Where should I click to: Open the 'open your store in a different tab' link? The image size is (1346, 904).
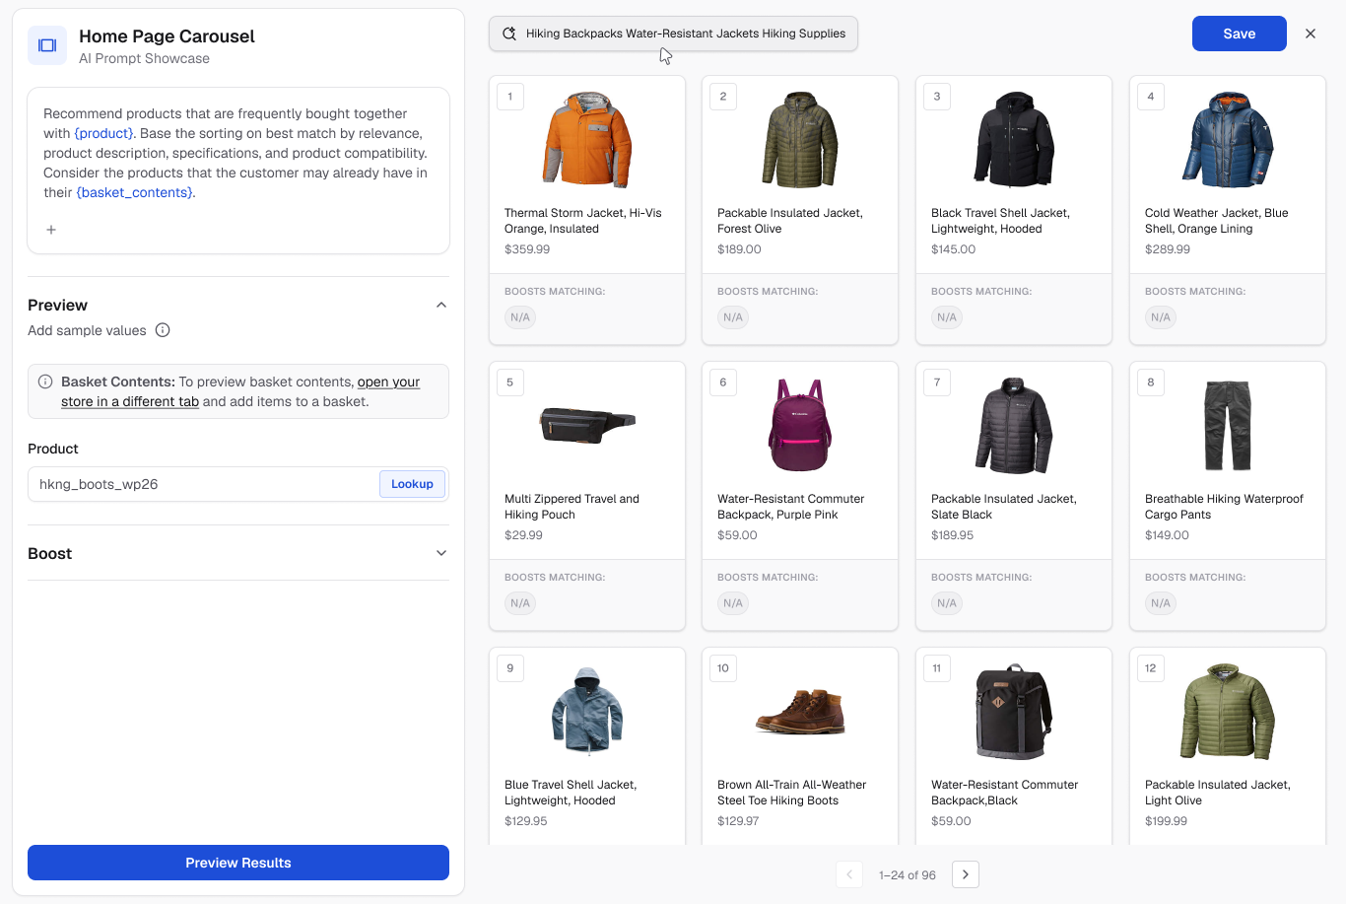(240, 391)
